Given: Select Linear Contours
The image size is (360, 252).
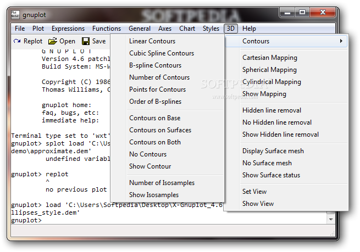Looking at the screenshot, I should pyautogui.click(x=167, y=41).
